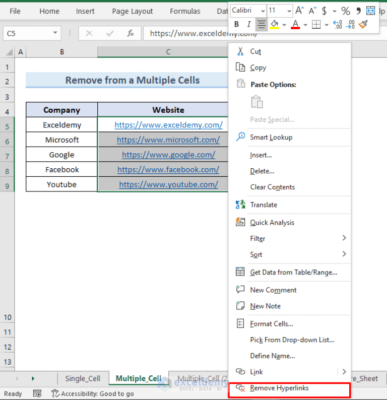The image size is (387, 400).
Task: Choose Define Name...
Action: (290, 356)
